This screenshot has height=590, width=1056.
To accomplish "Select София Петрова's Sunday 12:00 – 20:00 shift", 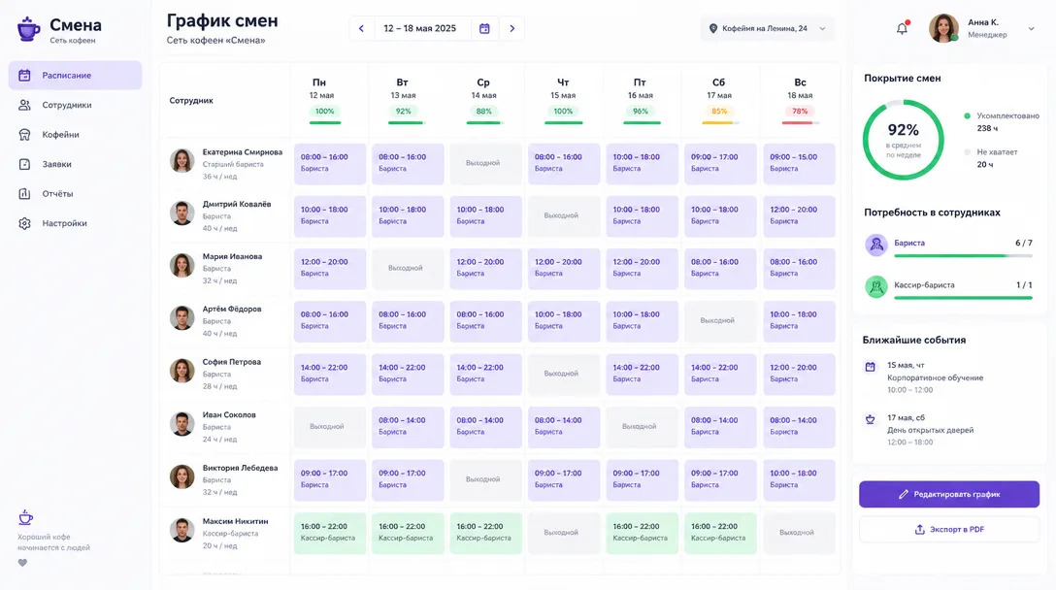I will [x=800, y=375].
